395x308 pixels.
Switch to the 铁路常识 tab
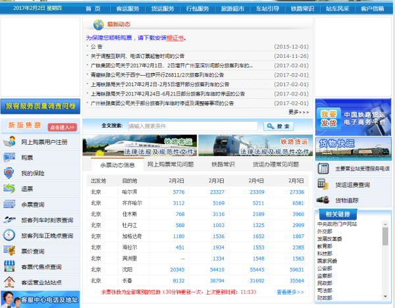pyautogui.click(x=223, y=165)
